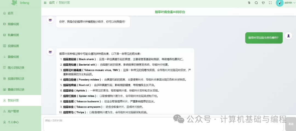Collapse the sidebar with the hamburger icon
The width and height of the screenshot is (296, 131).
tap(45, 3)
